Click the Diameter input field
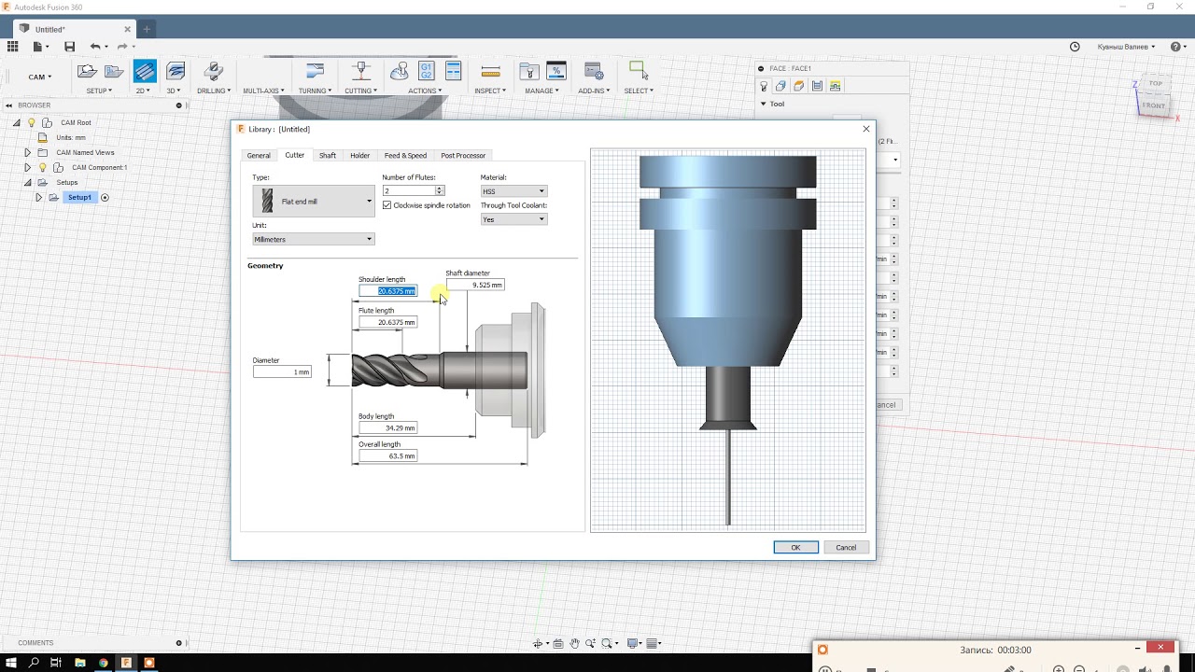Viewport: 1195px width, 672px height. click(282, 371)
